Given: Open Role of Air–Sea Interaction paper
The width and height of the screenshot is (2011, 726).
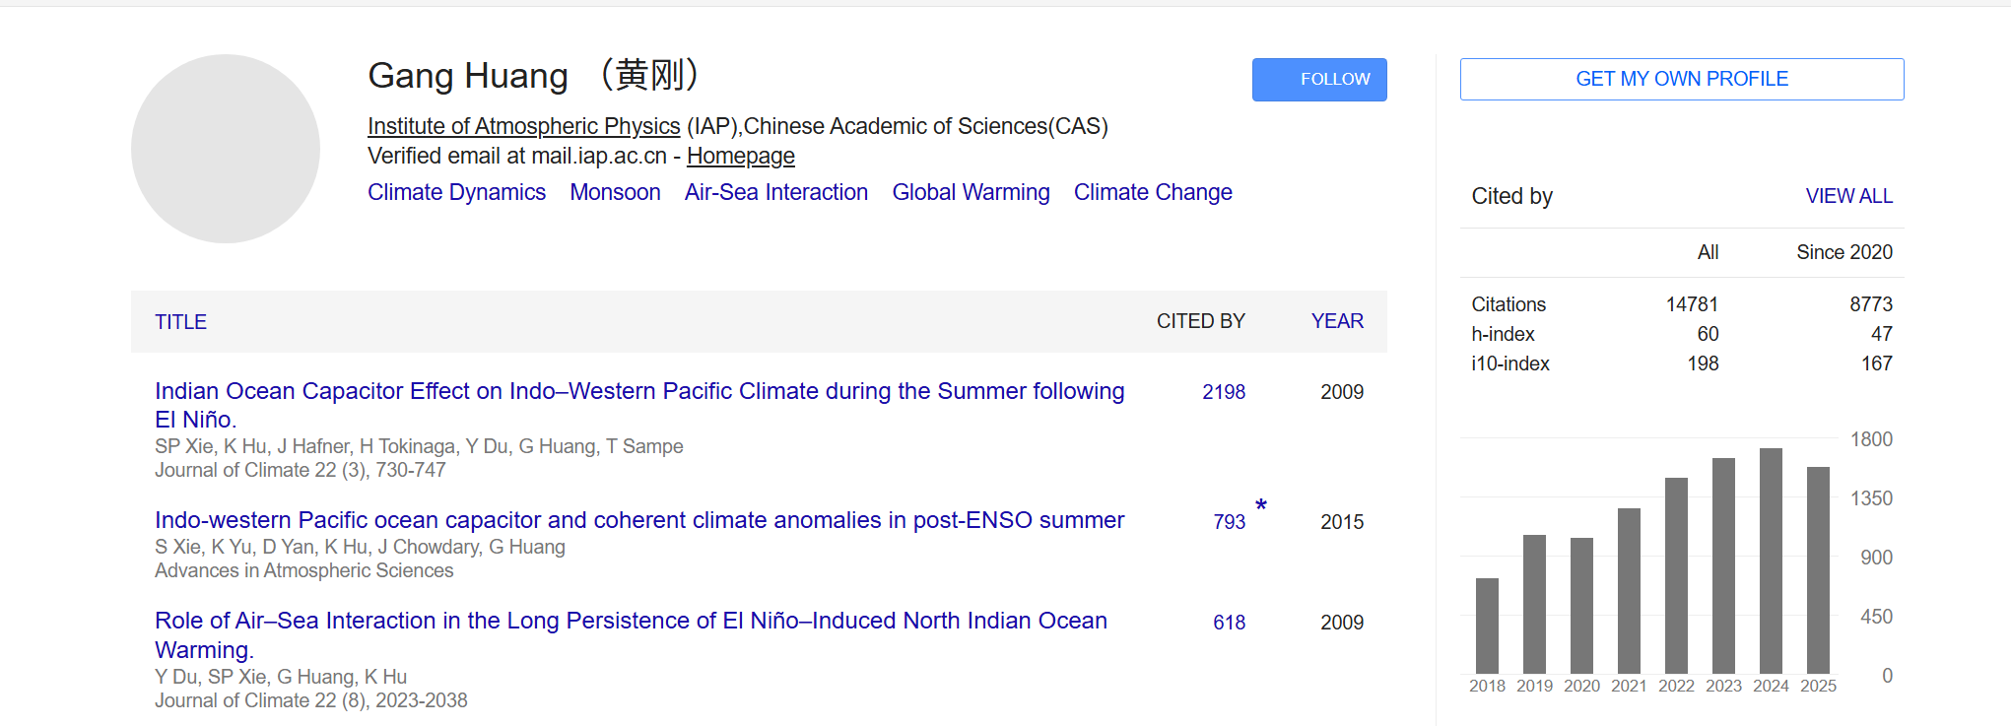Looking at the screenshot, I should (x=631, y=622).
